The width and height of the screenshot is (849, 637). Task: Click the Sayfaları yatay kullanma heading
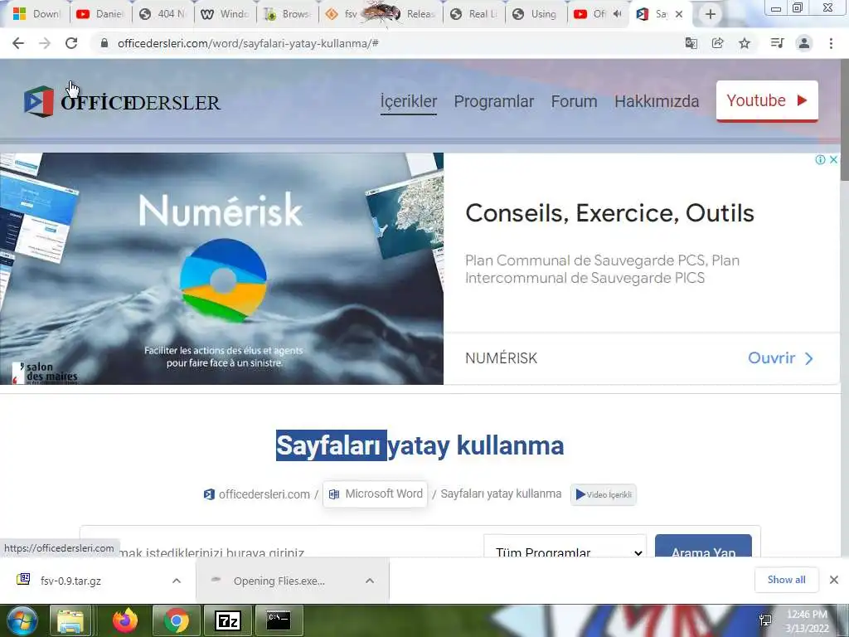(x=420, y=445)
